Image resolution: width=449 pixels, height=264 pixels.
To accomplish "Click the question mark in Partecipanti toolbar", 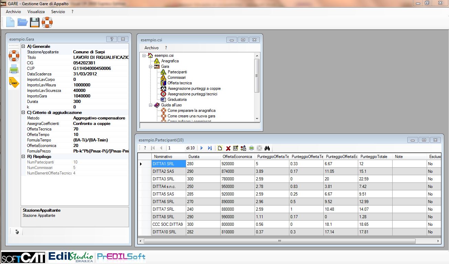I will tap(145, 148).
